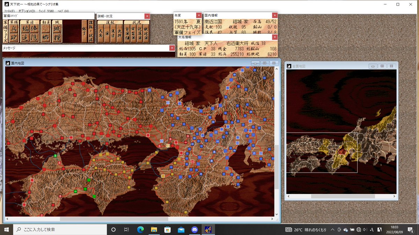Close the メッセージ panel
Image resolution: width=419 pixels, height=235 pixels.
pos(172,48)
